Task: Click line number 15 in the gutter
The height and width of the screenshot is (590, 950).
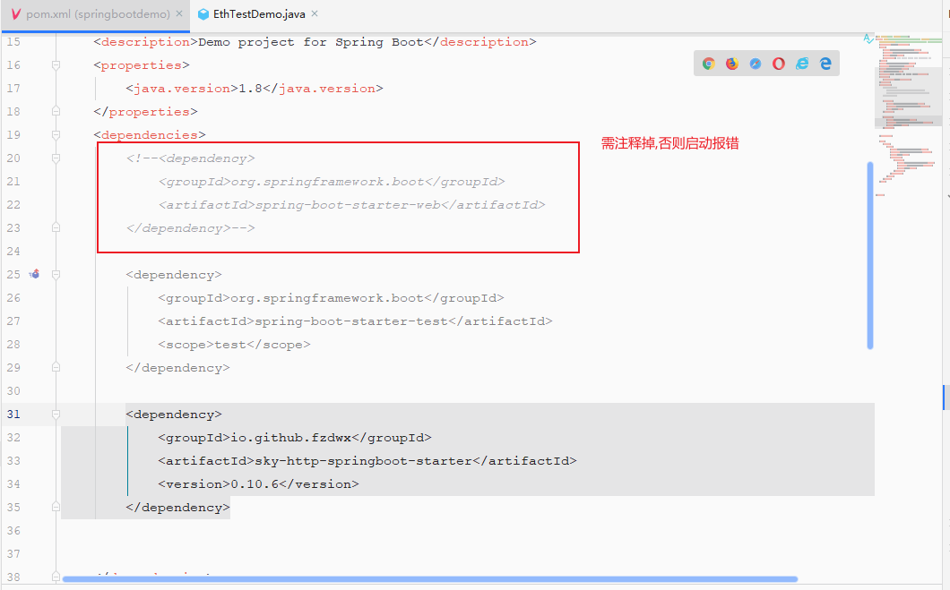Action: coord(13,42)
